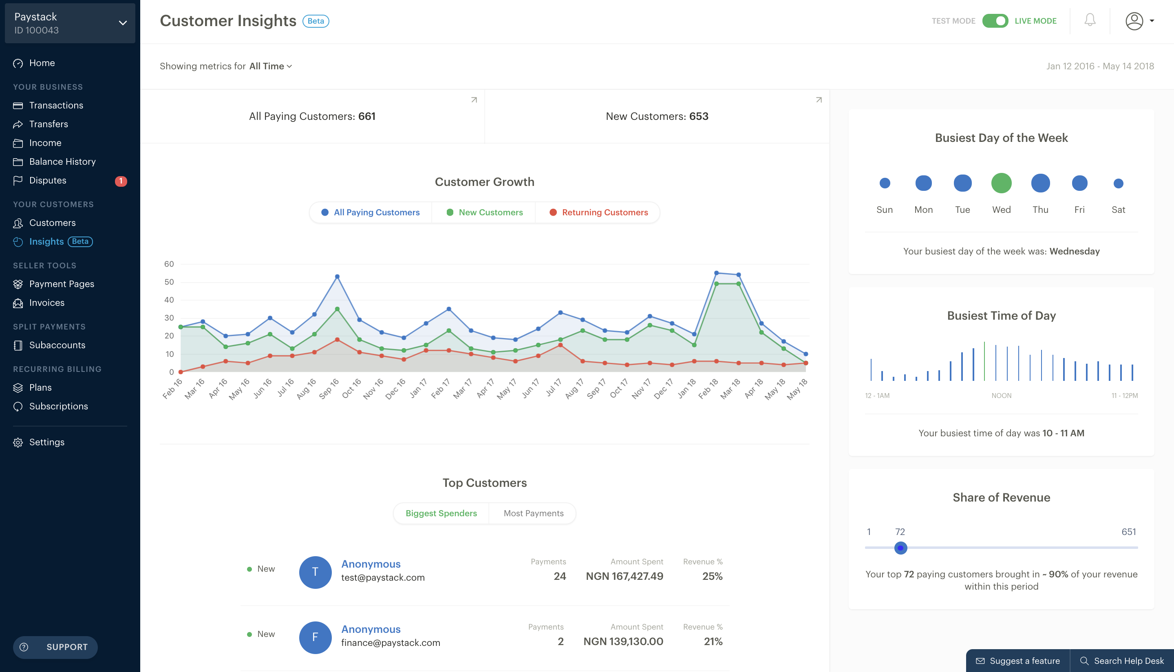Open expand arrow on New Customers card
1174x672 pixels.
click(x=819, y=99)
